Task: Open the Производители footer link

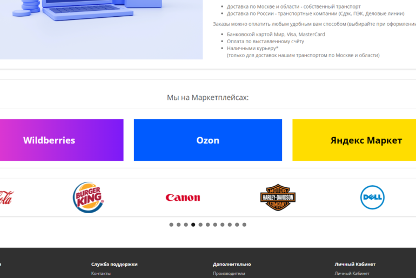Action: (x=229, y=274)
